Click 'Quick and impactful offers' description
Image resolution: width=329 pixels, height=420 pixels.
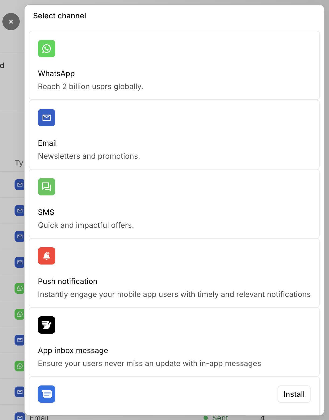[x=86, y=225]
